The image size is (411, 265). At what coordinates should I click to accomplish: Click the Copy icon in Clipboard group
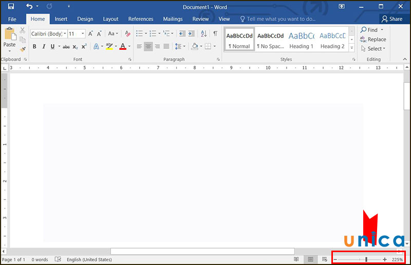tap(23, 40)
